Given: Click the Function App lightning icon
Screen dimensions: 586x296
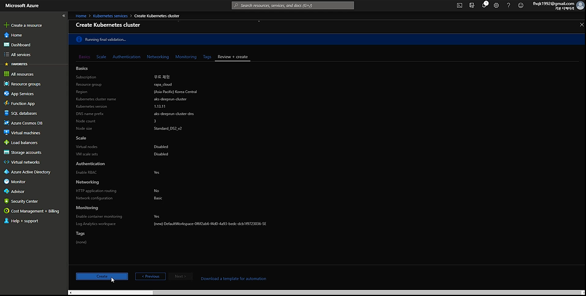Looking at the screenshot, I should pyautogui.click(x=6, y=103).
